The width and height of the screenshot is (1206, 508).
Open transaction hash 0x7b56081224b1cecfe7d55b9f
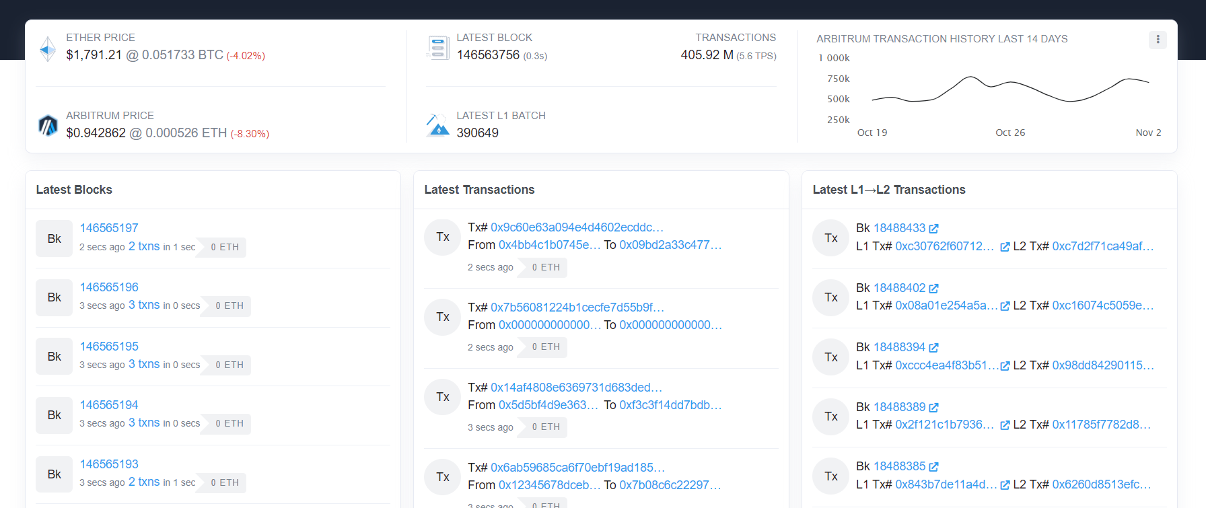tap(577, 307)
